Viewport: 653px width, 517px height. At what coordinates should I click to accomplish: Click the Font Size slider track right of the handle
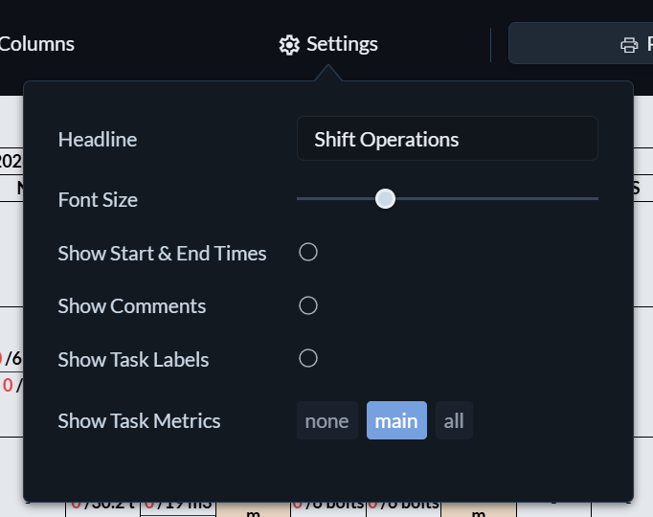(497, 199)
